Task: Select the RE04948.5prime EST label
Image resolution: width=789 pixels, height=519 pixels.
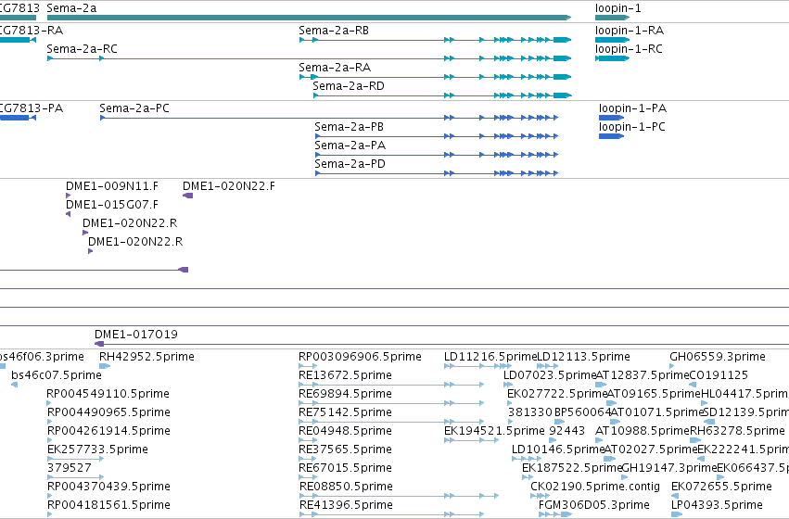Action: pyautogui.click(x=345, y=431)
